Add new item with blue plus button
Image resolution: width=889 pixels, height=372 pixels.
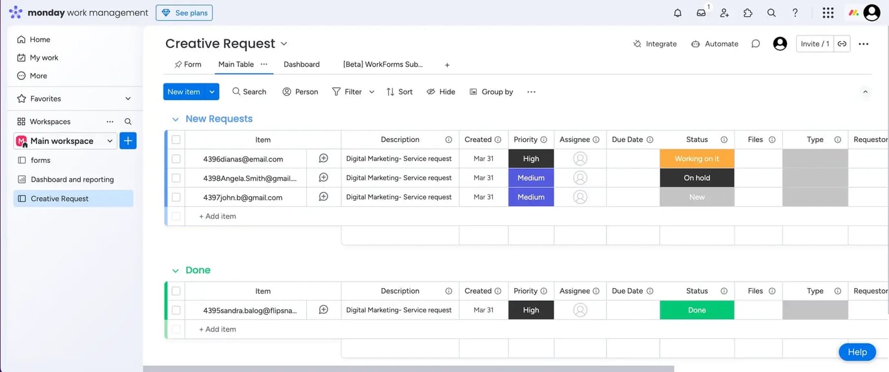click(x=128, y=141)
